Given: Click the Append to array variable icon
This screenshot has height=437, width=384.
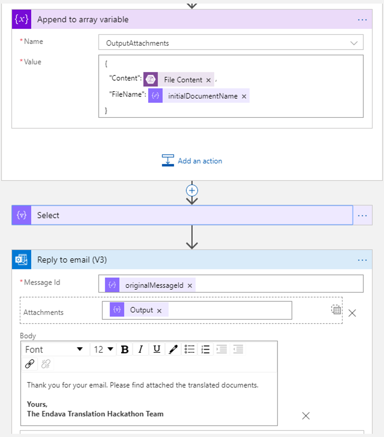Looking at the screenshot, I should (21, 19).
